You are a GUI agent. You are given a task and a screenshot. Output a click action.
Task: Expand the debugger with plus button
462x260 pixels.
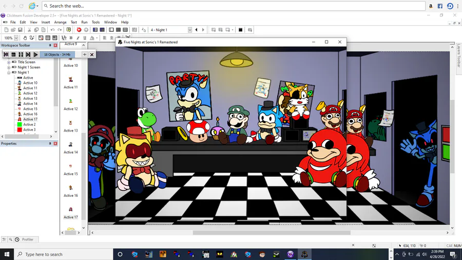[x=85, y=54]
